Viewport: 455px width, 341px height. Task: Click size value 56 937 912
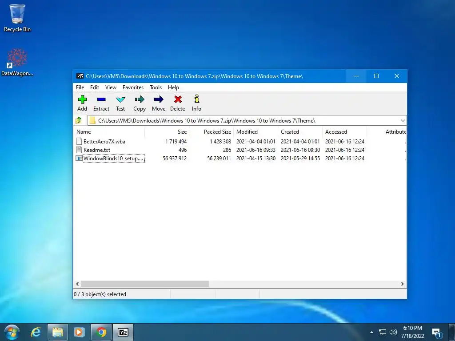(175, 159)
